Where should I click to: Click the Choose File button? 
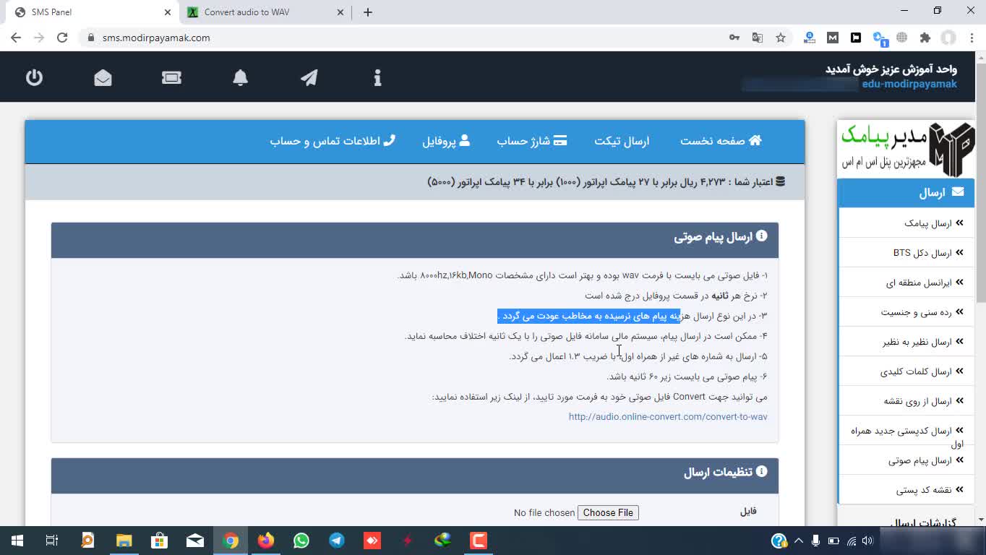point(608,512)
